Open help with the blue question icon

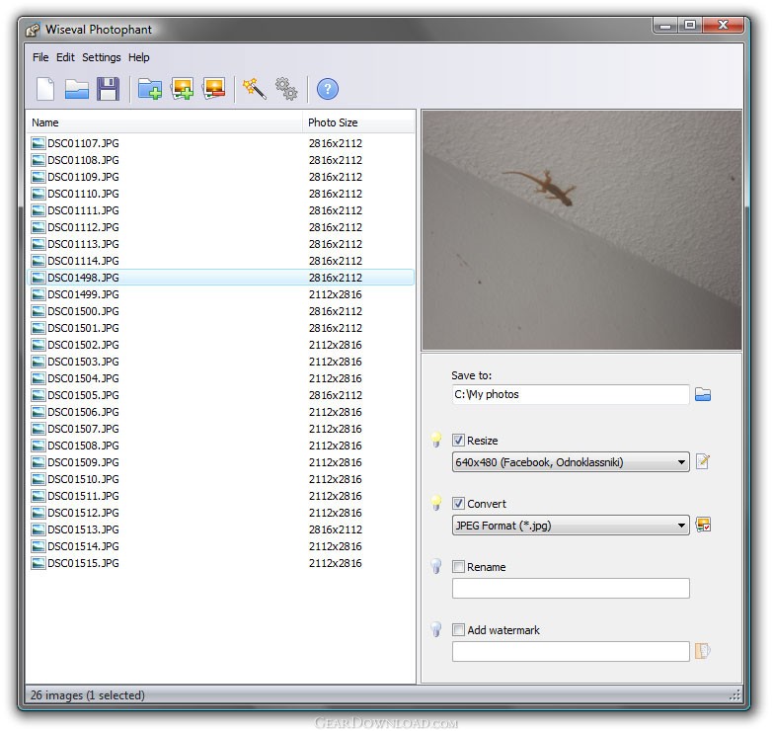328,89
